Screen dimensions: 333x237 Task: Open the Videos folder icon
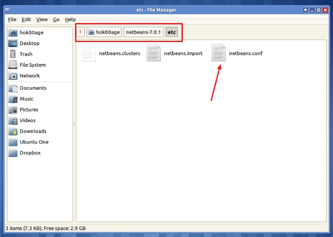pyautogui.click(x=13, y=121)
